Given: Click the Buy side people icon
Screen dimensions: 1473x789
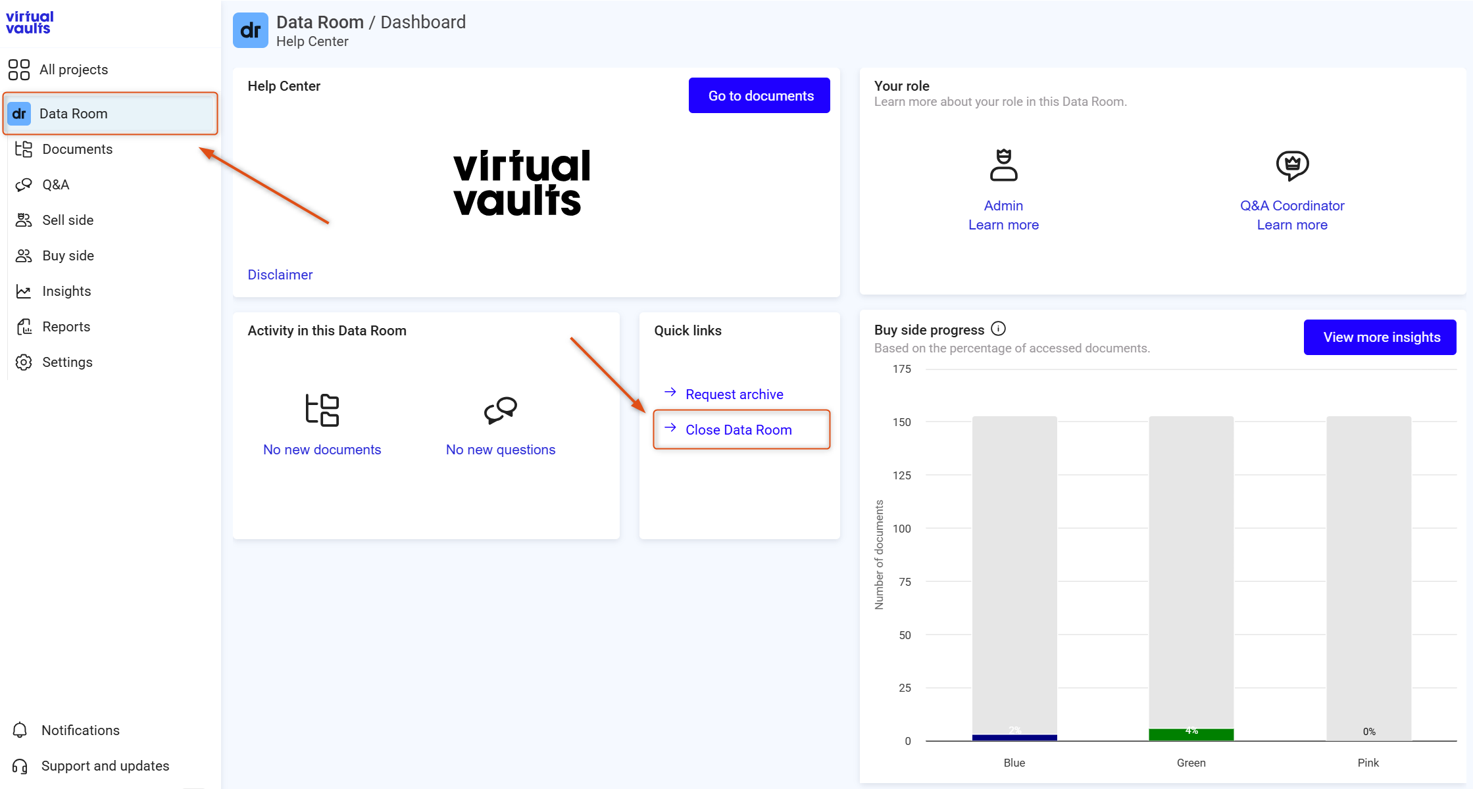Looking at the screenshot, I should pos(24,256).
